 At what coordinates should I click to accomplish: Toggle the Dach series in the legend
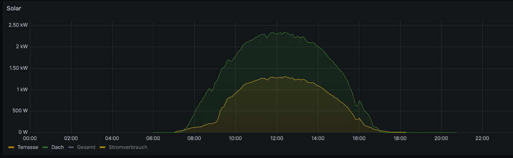(x=57, y=147)
